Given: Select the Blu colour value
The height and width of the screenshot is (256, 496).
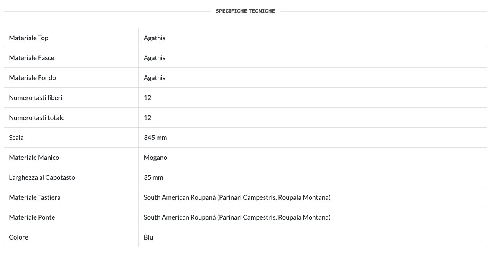Looking at the screenshot, I should pos(148,237).
